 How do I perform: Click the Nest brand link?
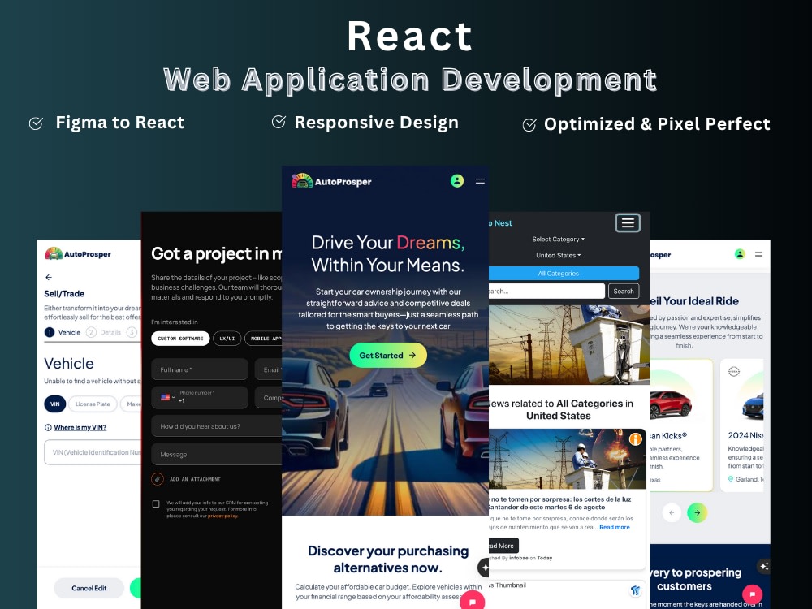click(500, 222)
